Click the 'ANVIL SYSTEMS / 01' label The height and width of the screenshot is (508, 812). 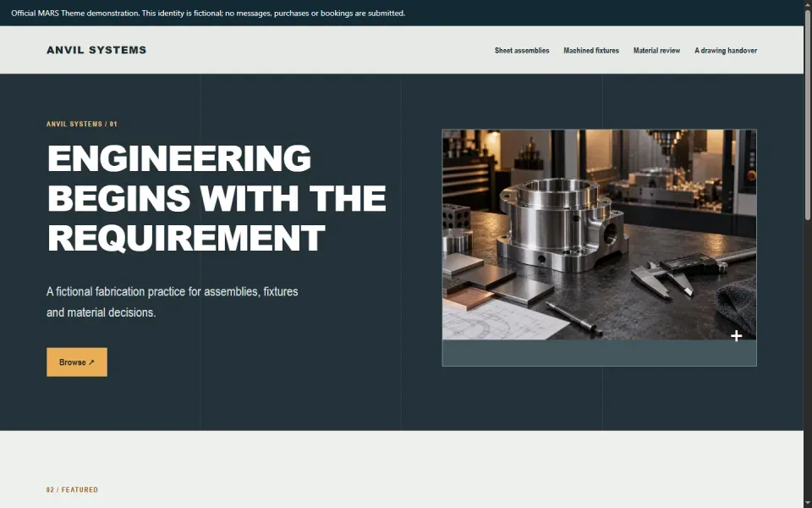[82, 124]
